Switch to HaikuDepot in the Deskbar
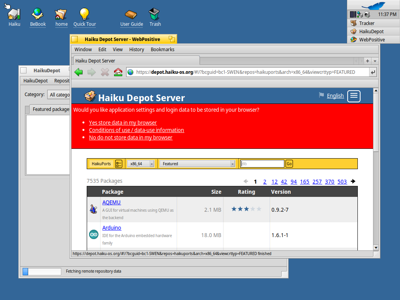 (x=373, y=31)
